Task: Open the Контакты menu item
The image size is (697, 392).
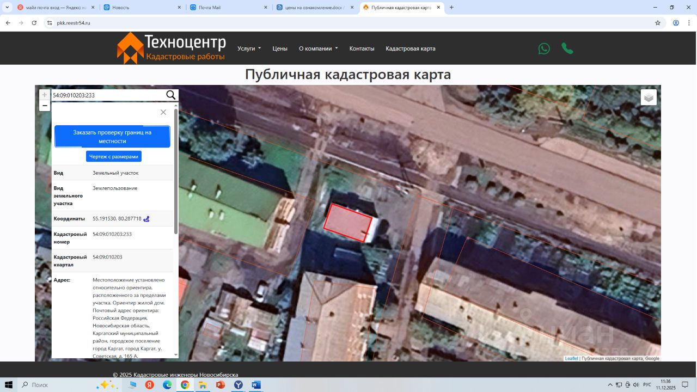Action: tap(362, 48)
